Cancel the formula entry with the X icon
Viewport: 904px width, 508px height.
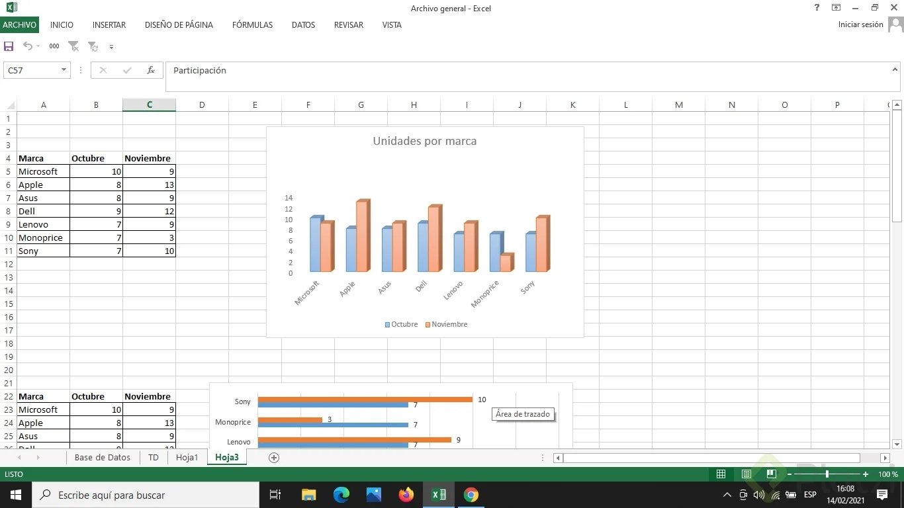(103, 70)
